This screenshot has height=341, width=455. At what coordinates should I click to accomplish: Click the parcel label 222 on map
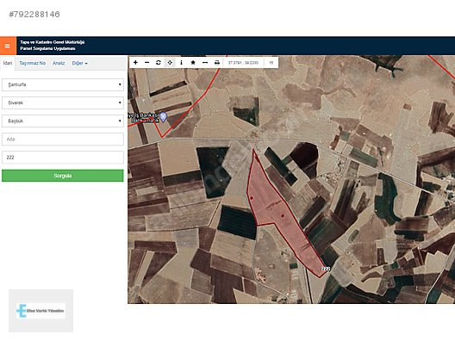point(326,269)
